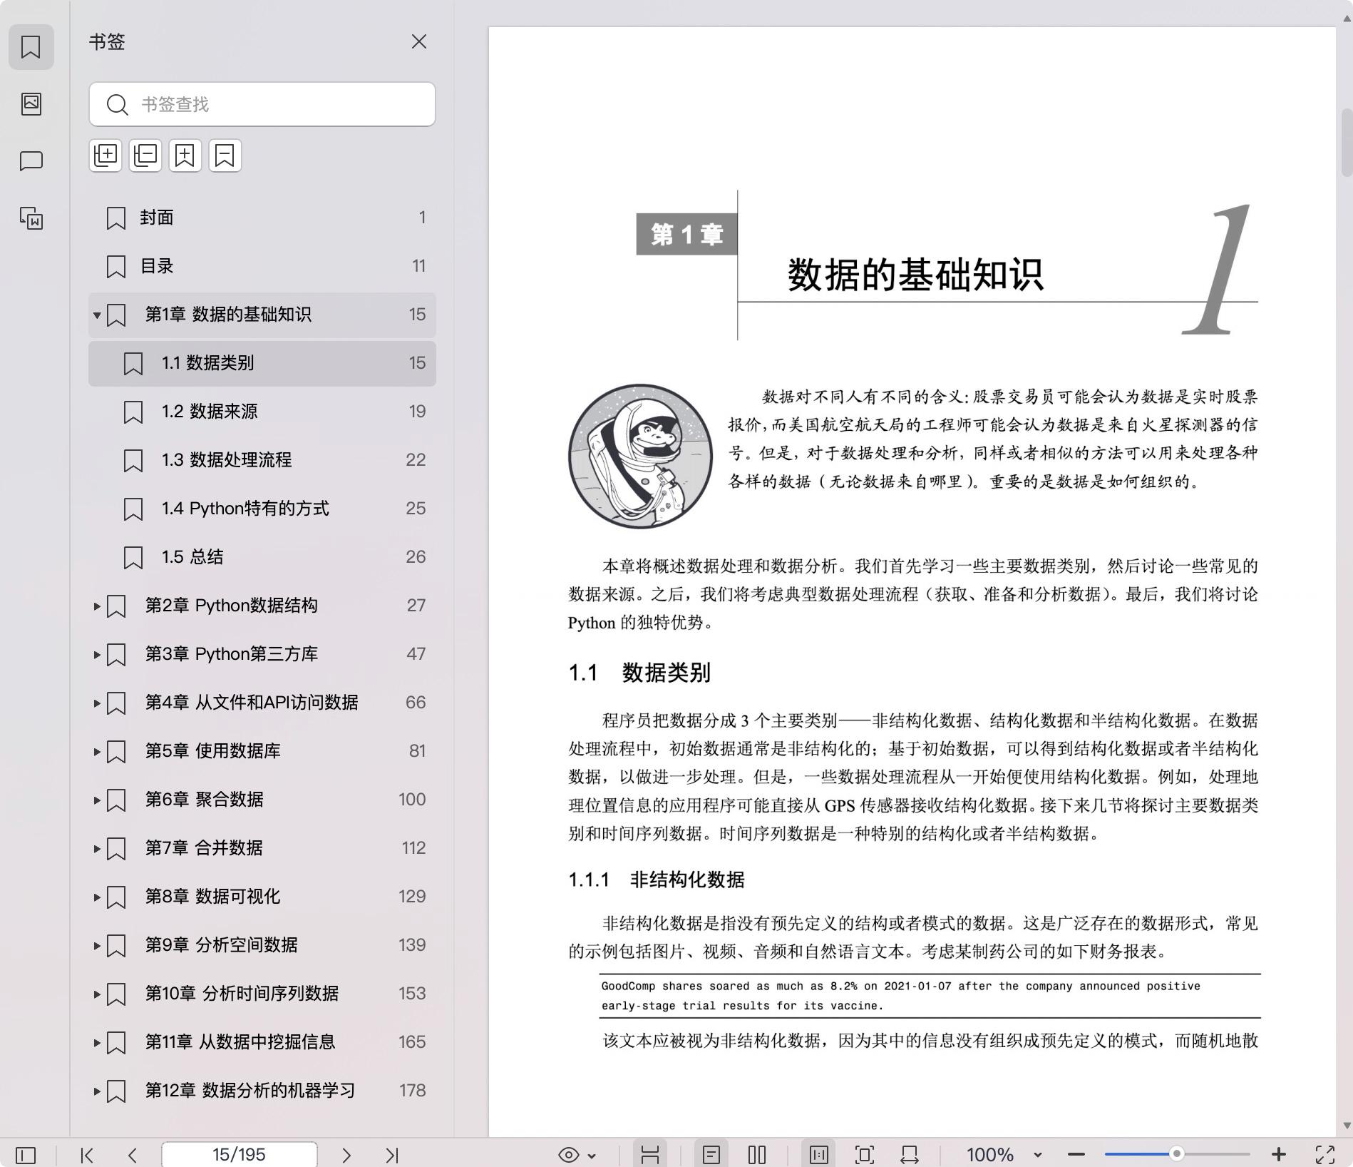Jump to last page
Image resolution: width=1353 pixels, height=1167 pixels.
point(392,1155)
